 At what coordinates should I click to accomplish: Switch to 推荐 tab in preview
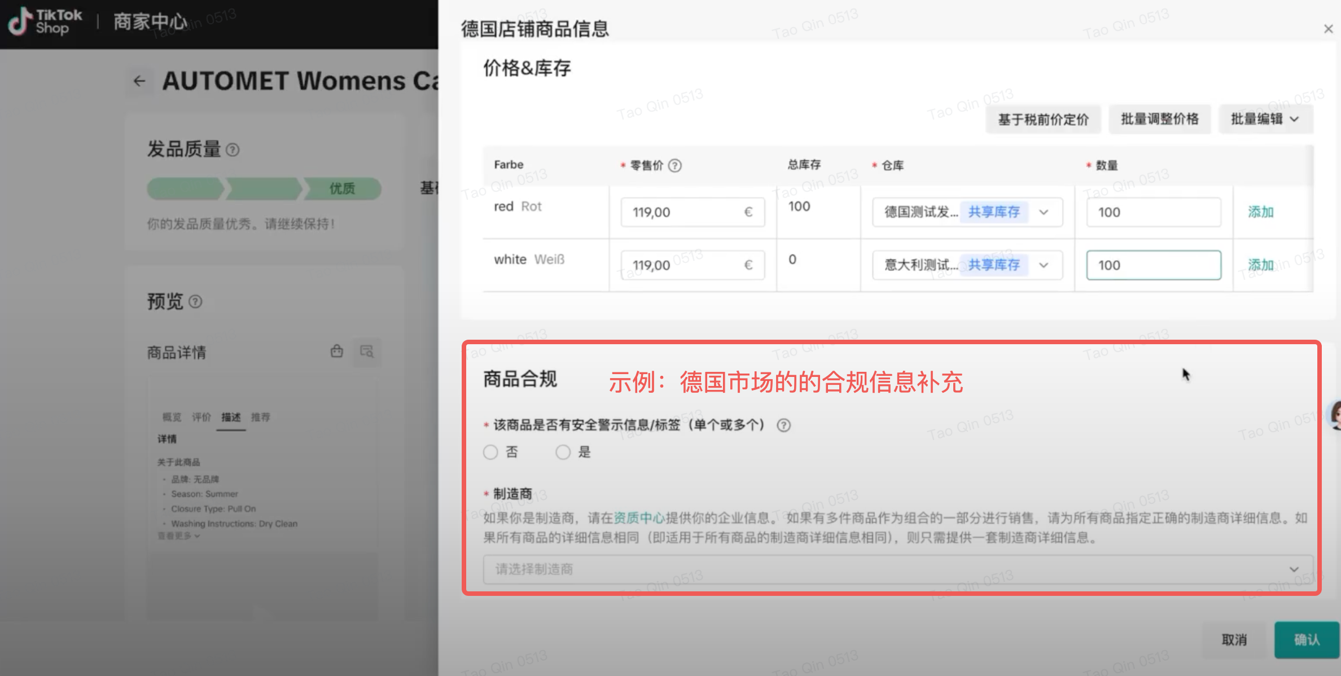(x=260, y=417)
